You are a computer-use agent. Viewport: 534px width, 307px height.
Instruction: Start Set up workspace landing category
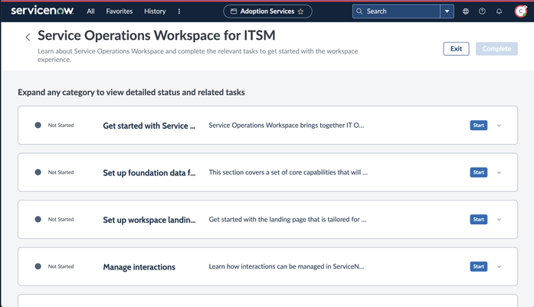[479, 220]
